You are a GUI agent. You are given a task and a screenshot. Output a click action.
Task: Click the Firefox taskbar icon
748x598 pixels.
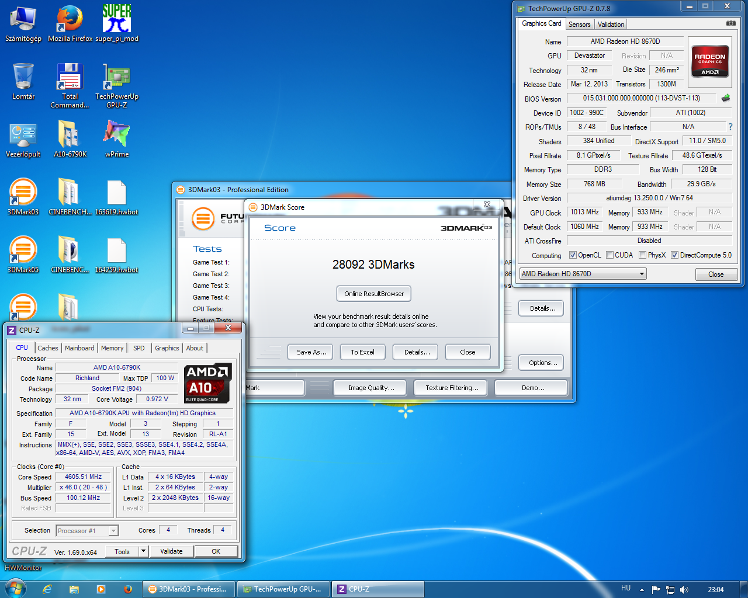tap(127, 589)
